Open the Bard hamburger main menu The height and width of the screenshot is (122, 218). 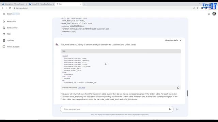click(4, 14)
